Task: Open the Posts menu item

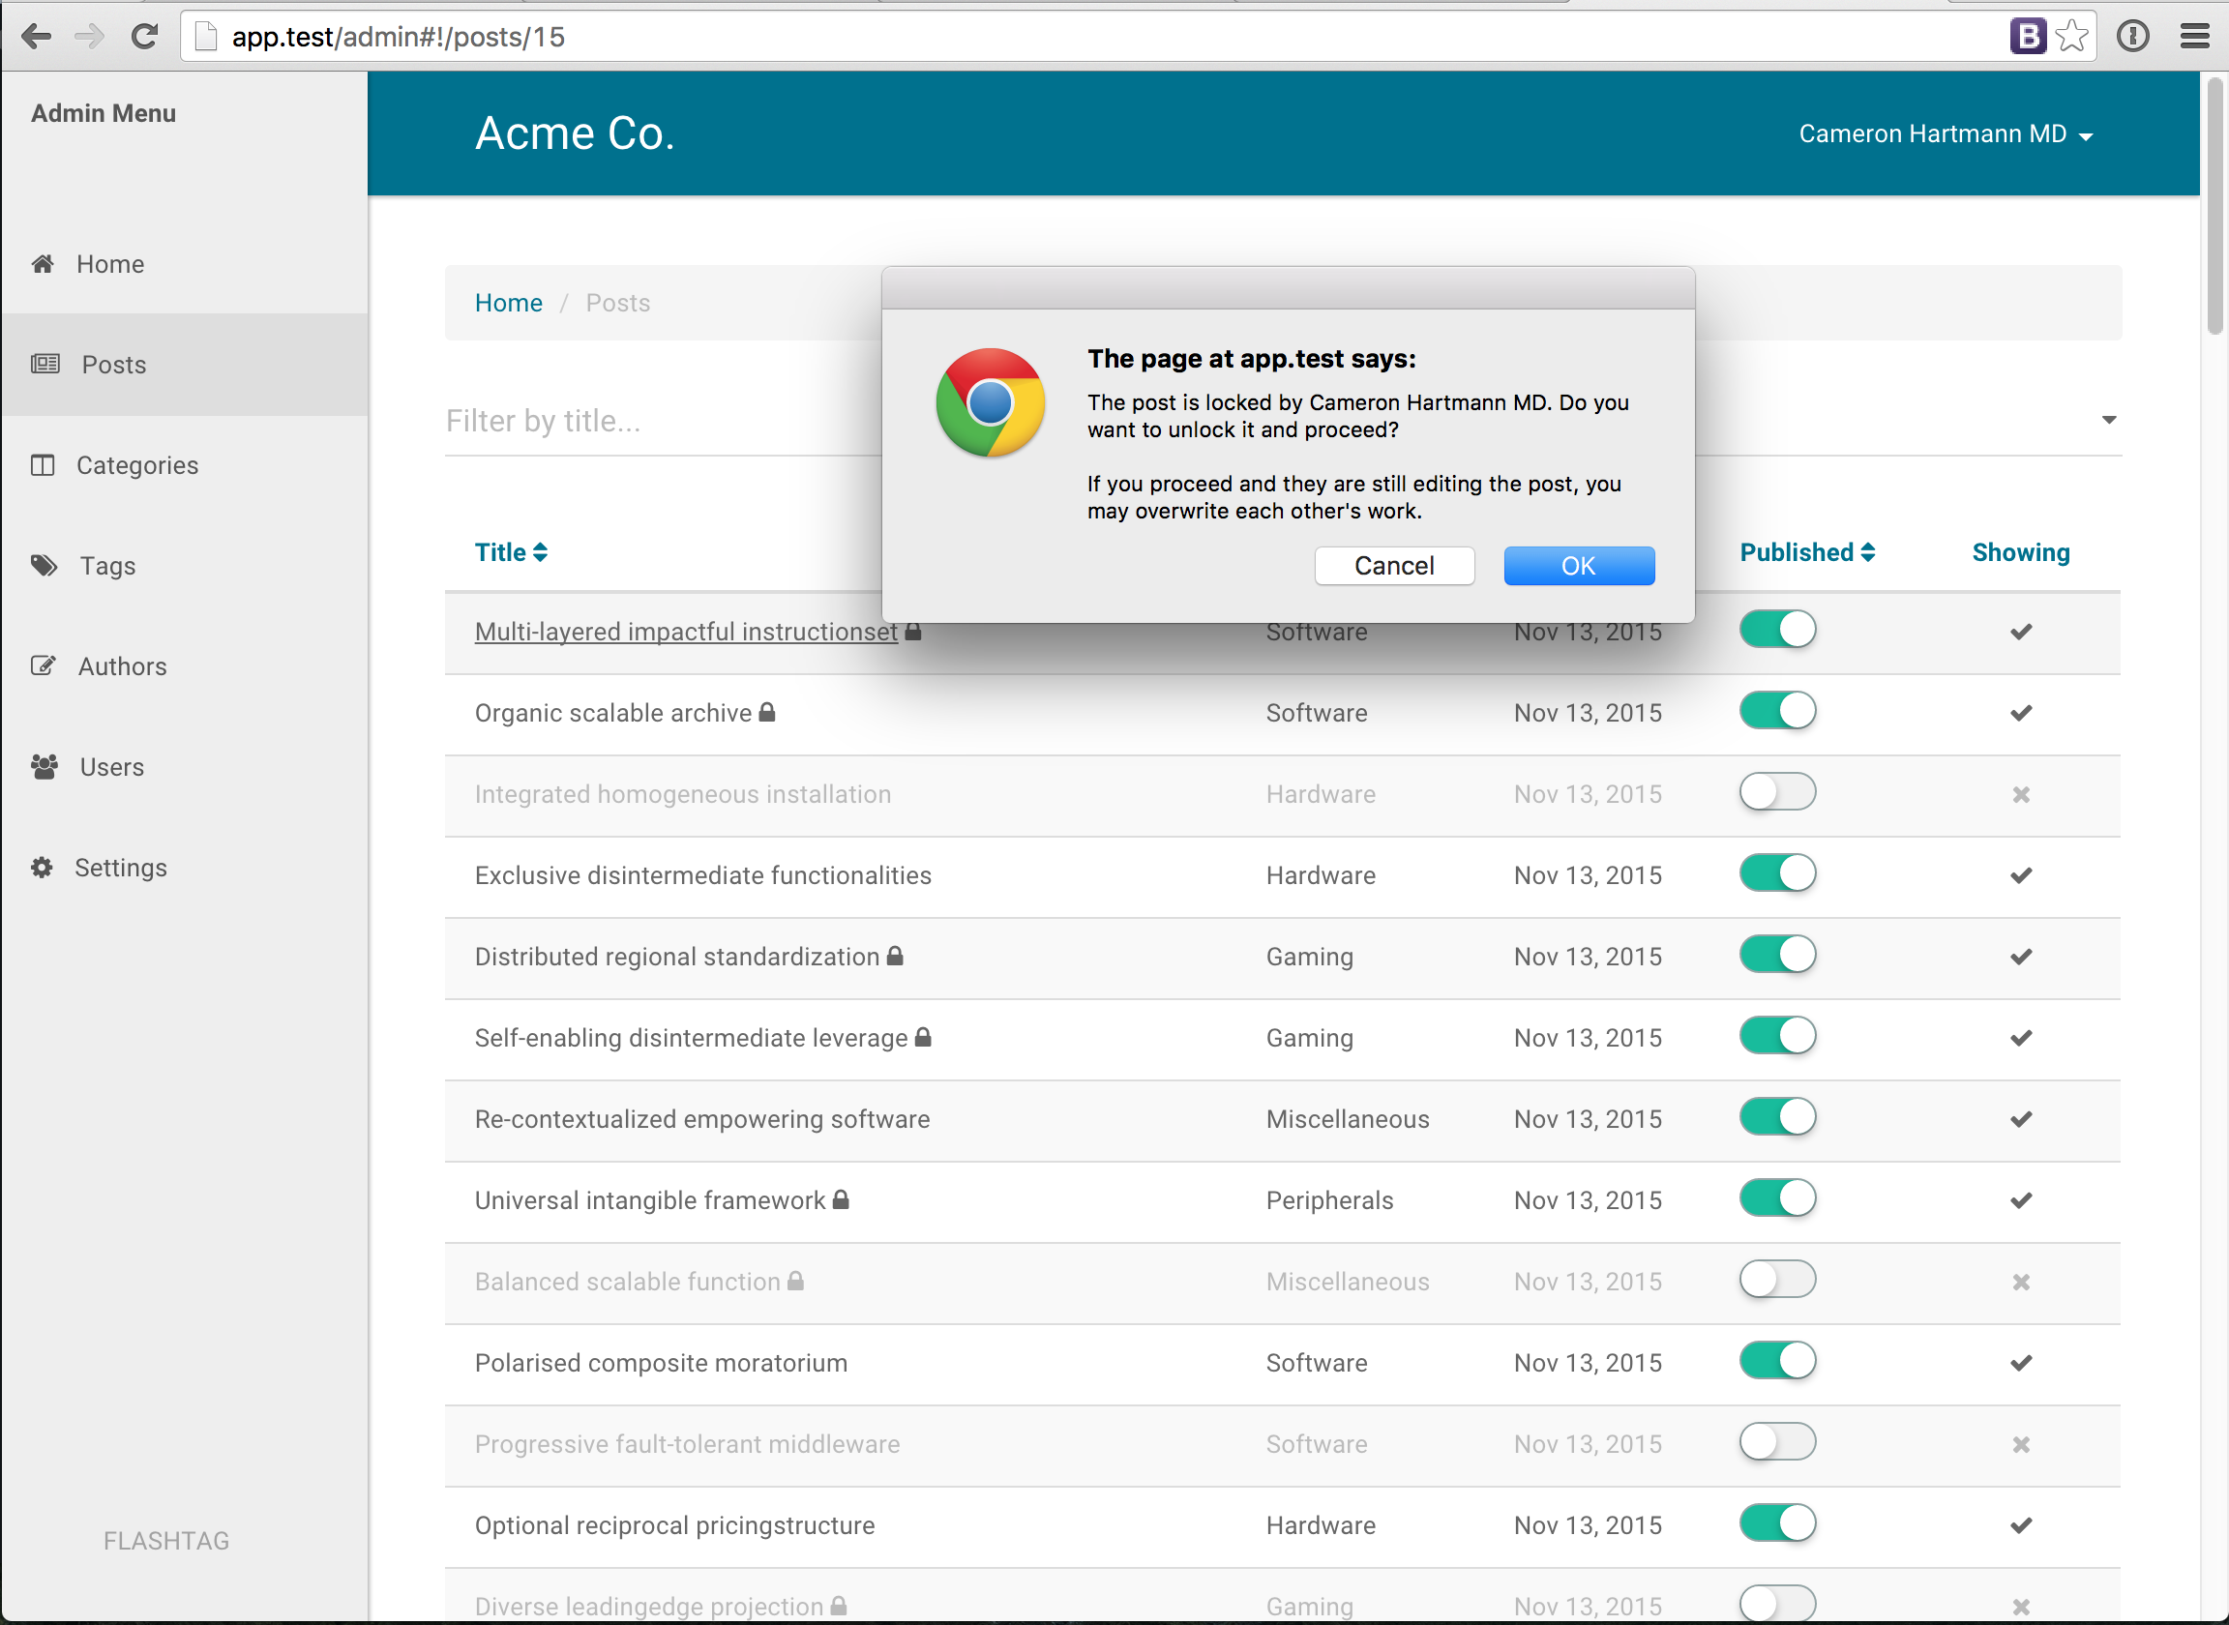Action: pyautogui.click(x=113, y=365)
